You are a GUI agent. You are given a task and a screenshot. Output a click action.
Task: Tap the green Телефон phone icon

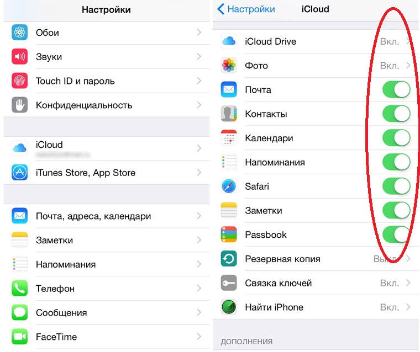pos(19,288)
